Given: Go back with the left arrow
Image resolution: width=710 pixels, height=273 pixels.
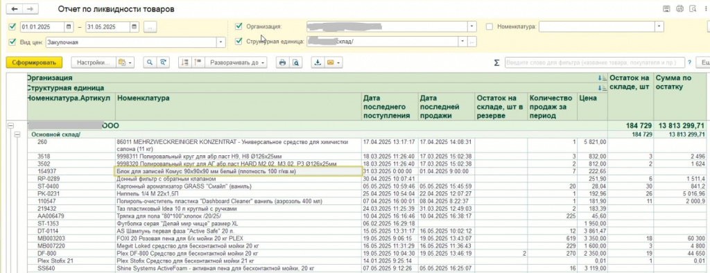Looking at the screenshot, I should pos(15,9).
